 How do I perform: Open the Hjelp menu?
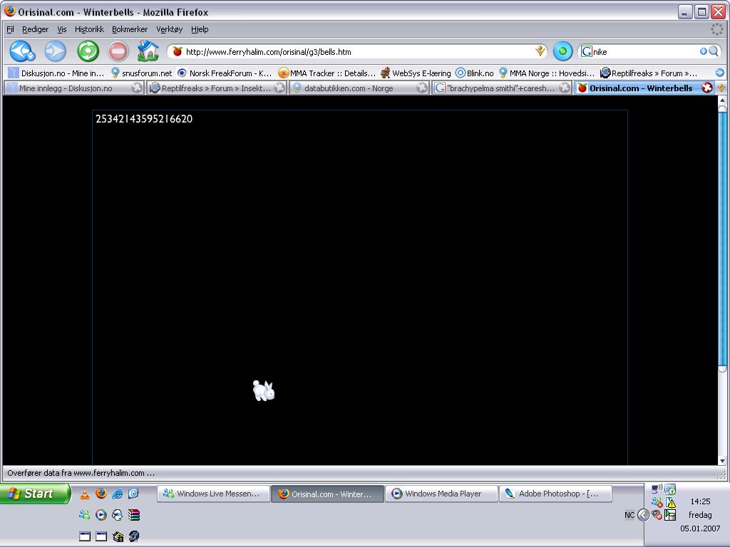(x=200, y=29)
